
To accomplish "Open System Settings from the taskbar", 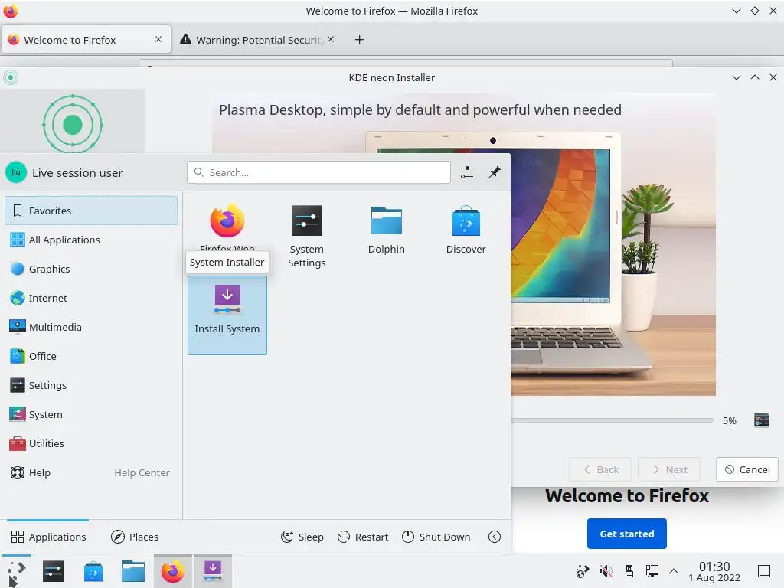I will pyautogui.click(x=54, y=571).
